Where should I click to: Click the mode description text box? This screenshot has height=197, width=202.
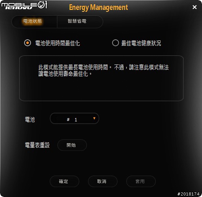[x=101, y=78]
